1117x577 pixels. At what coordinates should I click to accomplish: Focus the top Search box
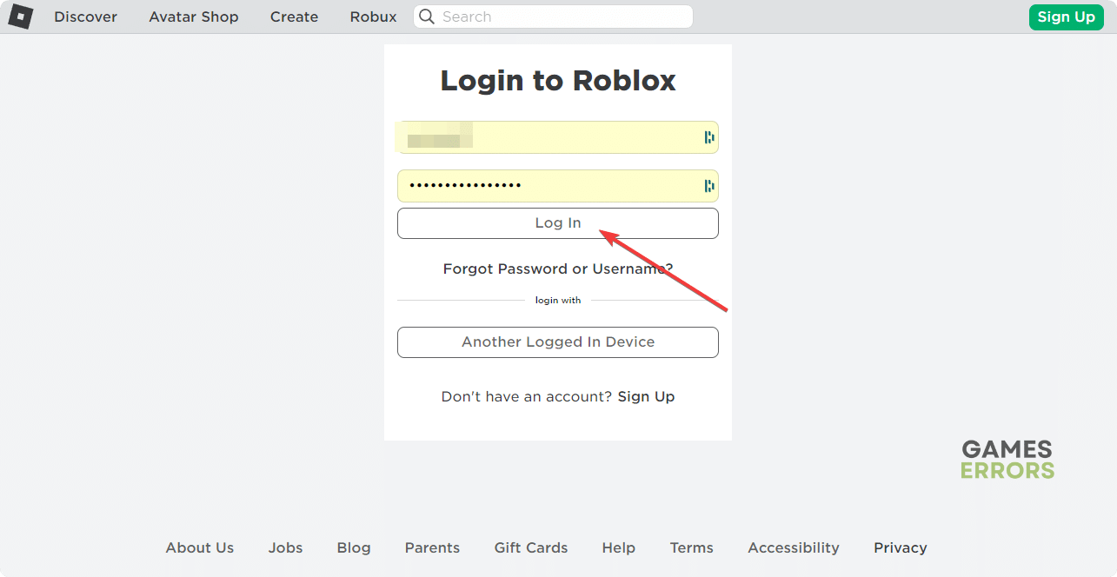(561, 17)
